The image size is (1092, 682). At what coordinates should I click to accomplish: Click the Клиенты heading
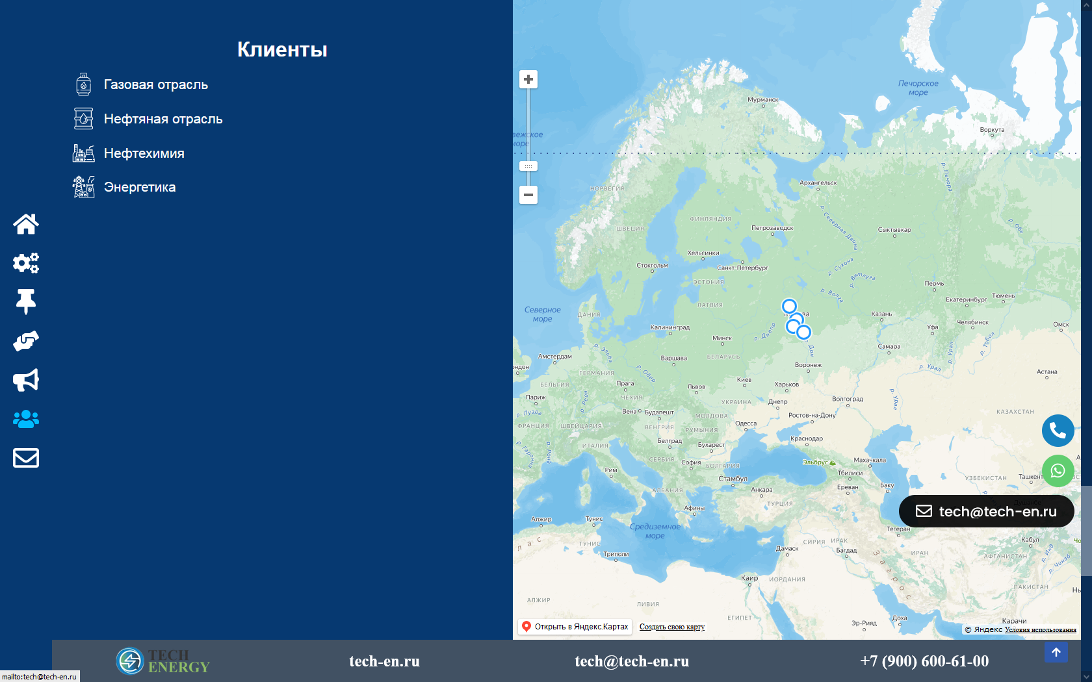(x=282, y=49)
